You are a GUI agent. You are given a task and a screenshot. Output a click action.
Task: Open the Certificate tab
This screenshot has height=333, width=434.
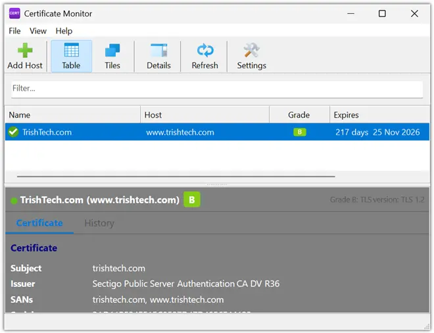pos(39,223)
